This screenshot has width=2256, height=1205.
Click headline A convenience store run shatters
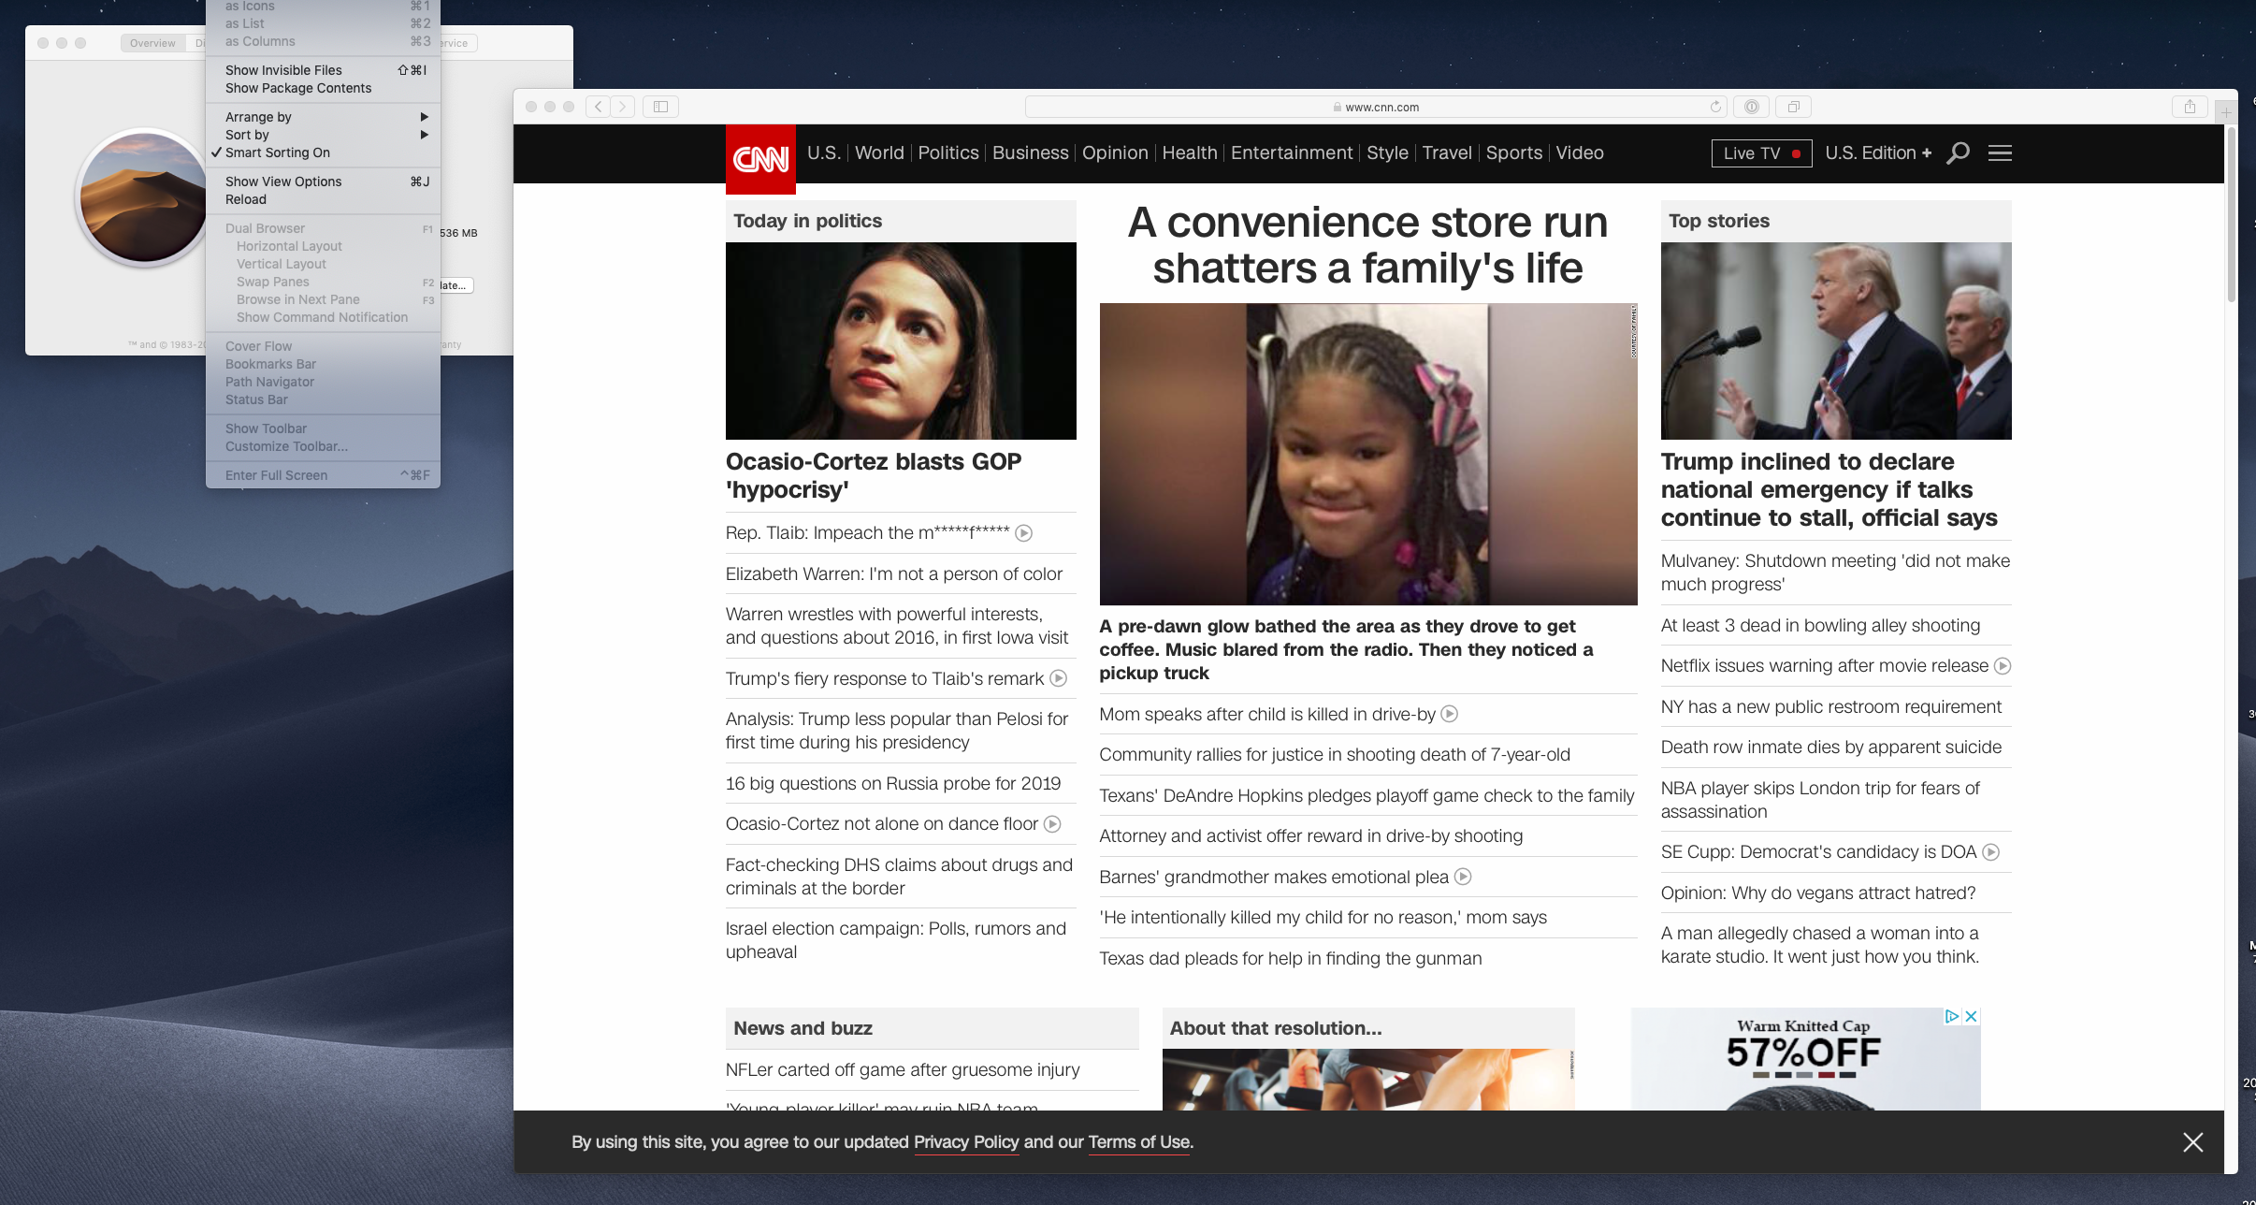(x=1367, y=245)
